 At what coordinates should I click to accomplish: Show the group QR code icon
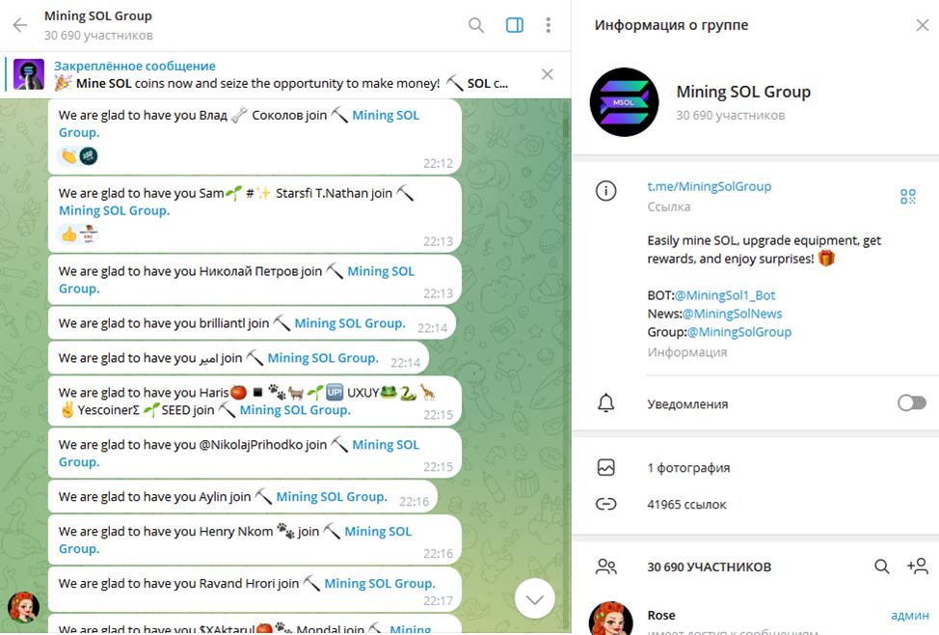tap(908, 196)
